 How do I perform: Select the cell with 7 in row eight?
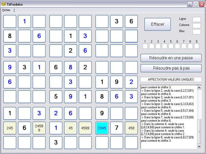point(116,128)
